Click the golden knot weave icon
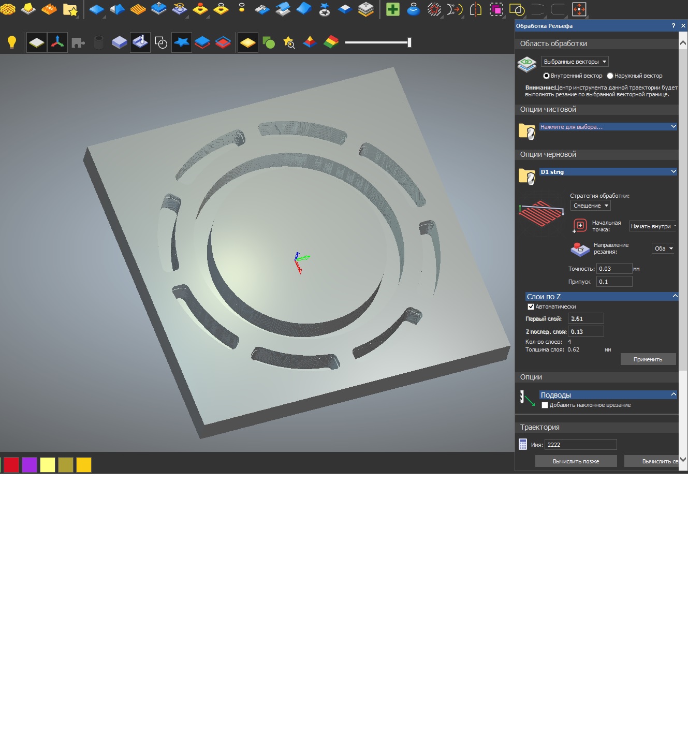The image size is (688, 731). 8,9
